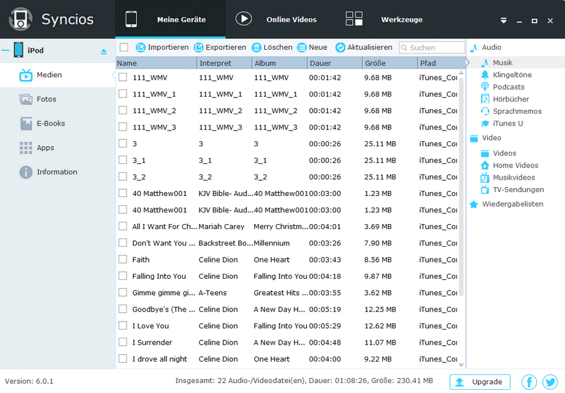The width and height of the screenshot is (565, 393).
Task: Click the Medien TV icon
Action: [26, 75]
